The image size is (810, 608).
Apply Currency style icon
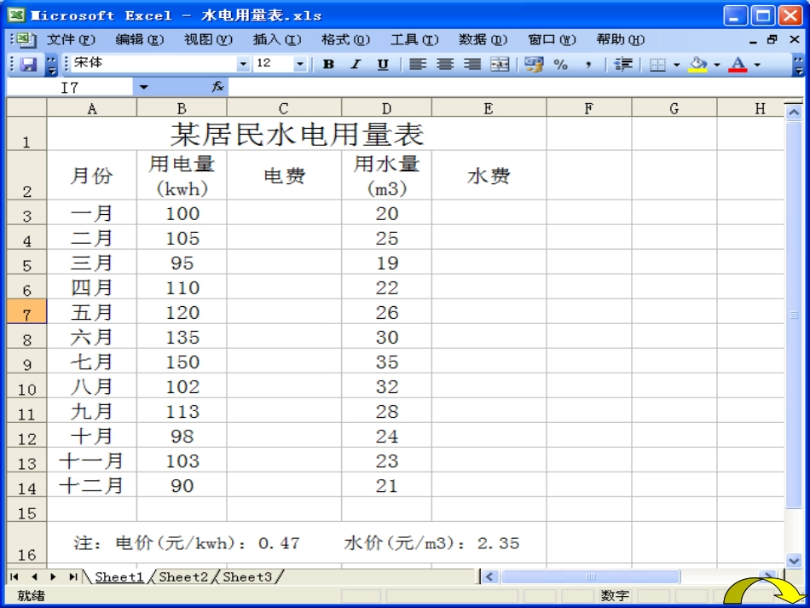pos(534,64)
